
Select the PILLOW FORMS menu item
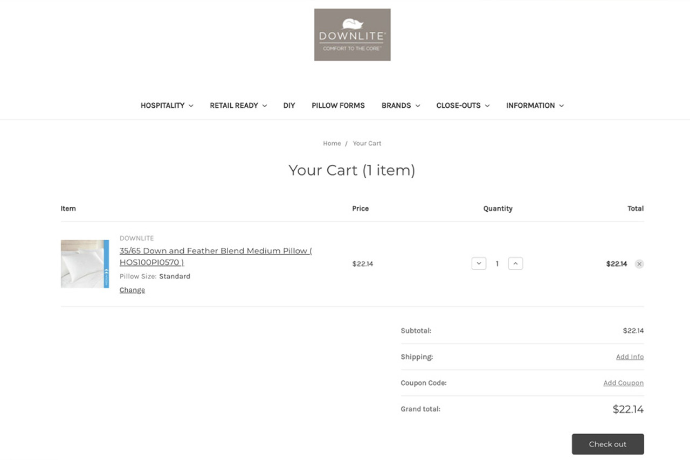coord(338,106)
